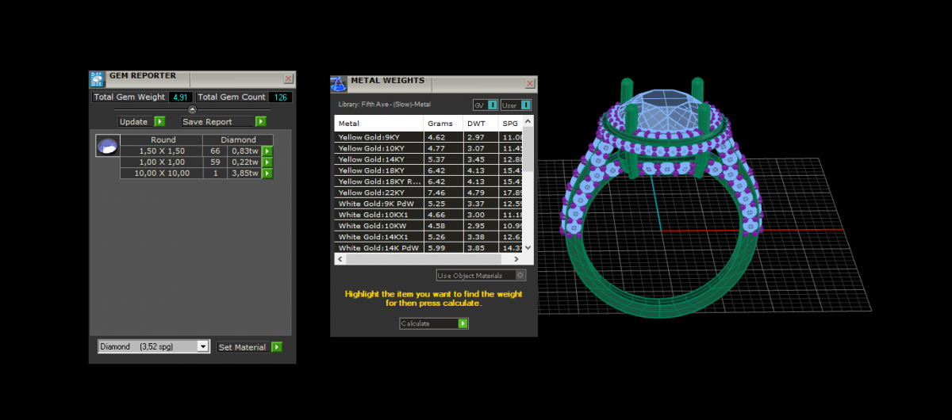Click green arrow on the 0,83tw gem row

tap(267, 151)
